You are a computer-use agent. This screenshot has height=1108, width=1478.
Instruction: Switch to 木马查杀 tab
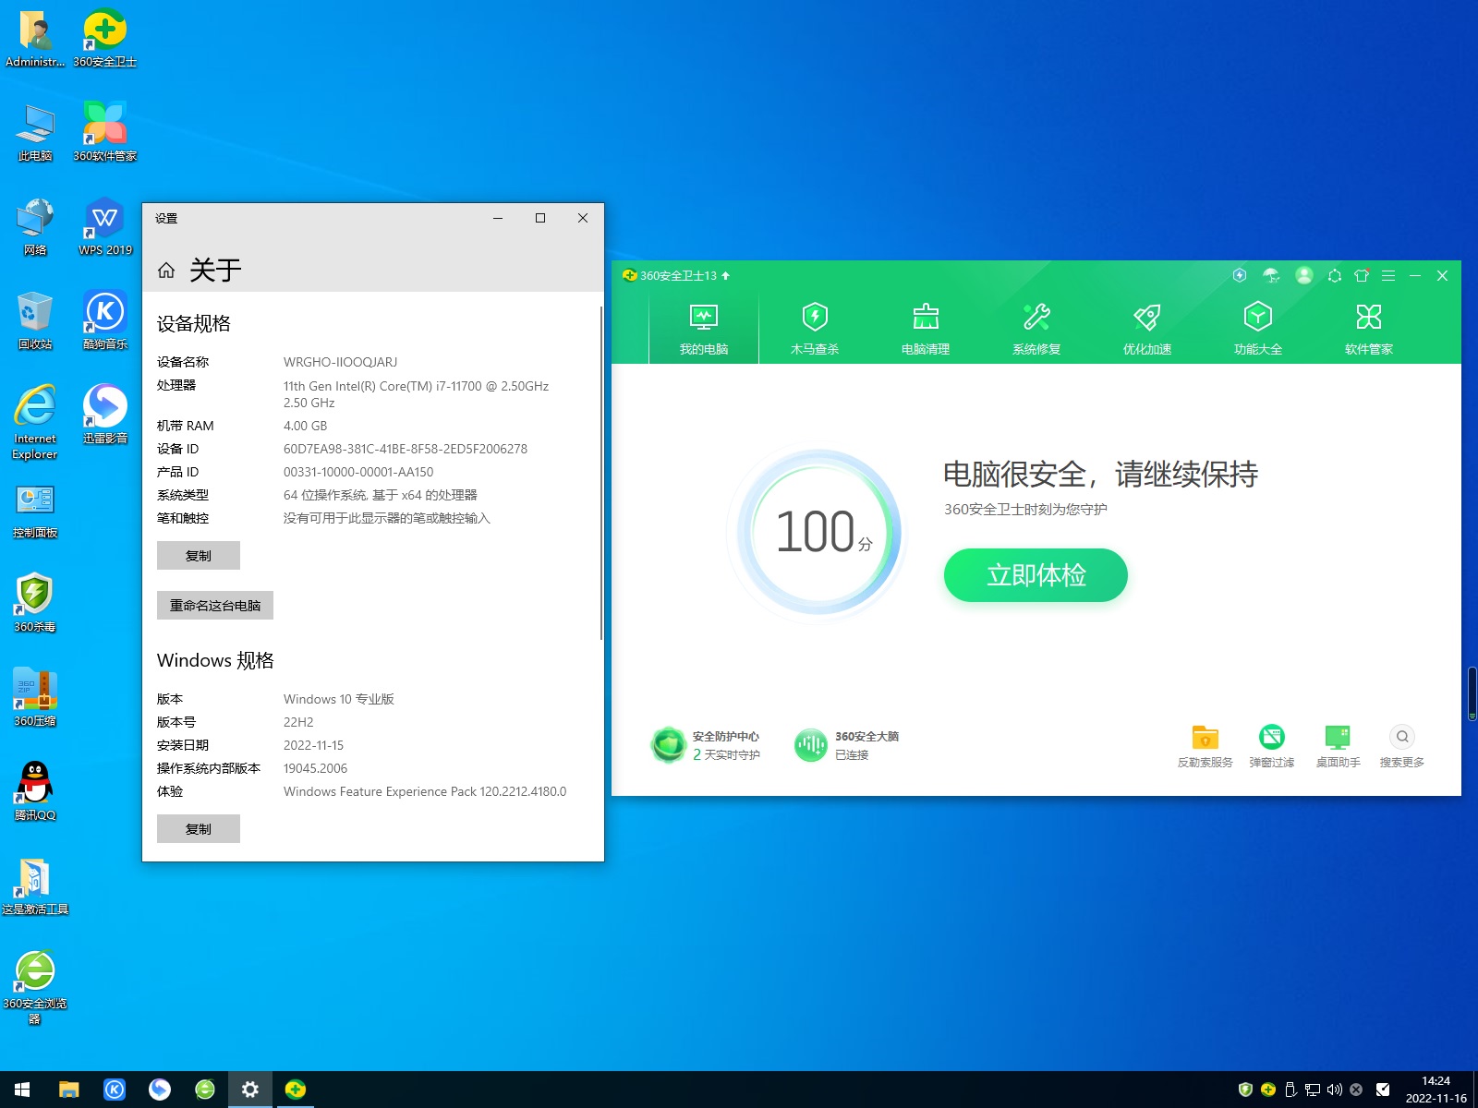(x=815, y=330)
